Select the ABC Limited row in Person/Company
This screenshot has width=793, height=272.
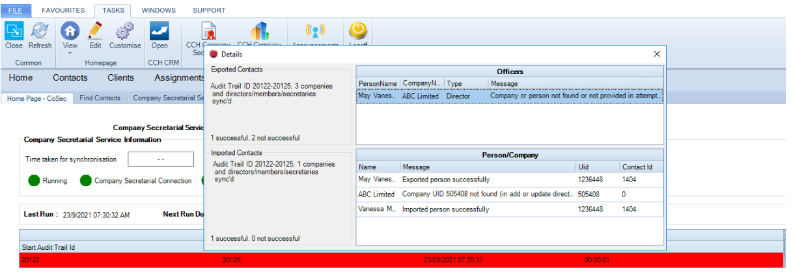click(510, 195)
